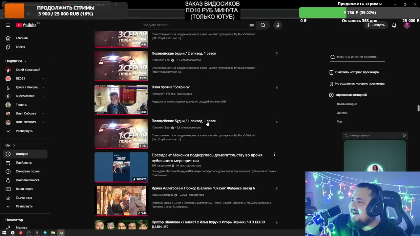Open the Windows Start button

click(4, 233)
